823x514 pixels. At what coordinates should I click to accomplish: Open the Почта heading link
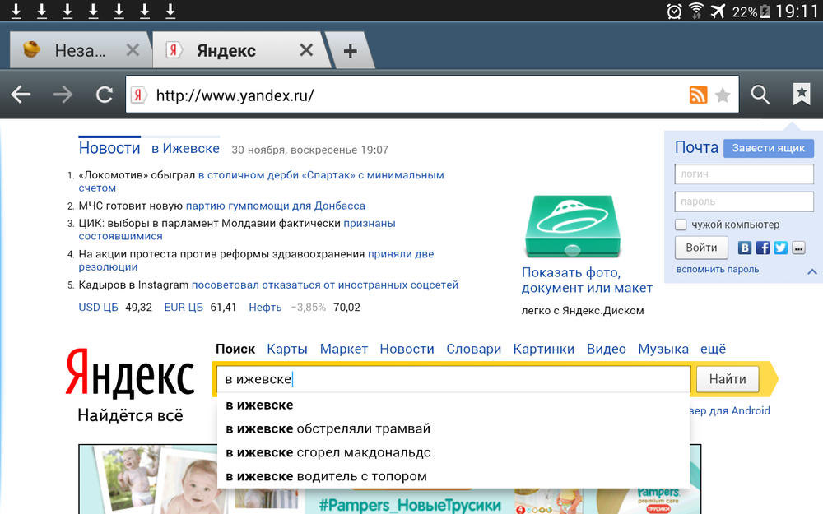[x=696, y=147]
